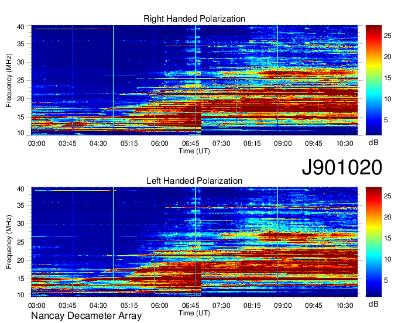Click the 05:15 time tick of Right Handed plot
398x323 pixels.
pyautogui.click(x=129, y=143)
